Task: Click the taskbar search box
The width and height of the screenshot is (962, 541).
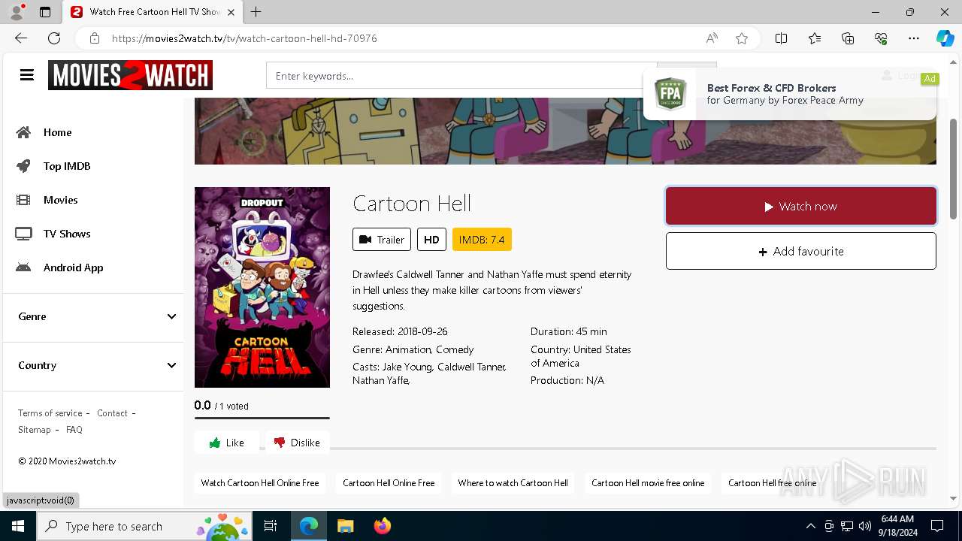Action: [x=144, y=526]
